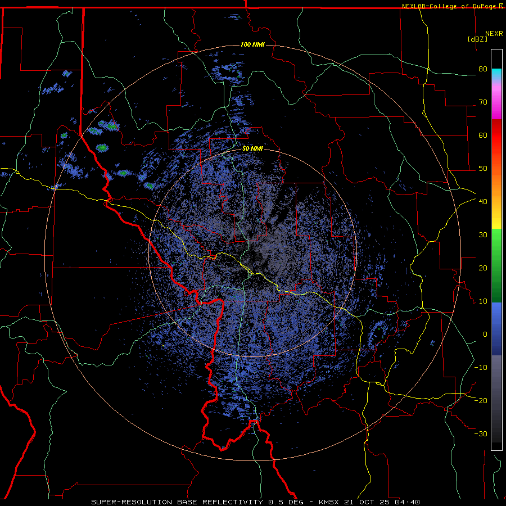Viewport: 506px width, 506px height.
Task: Click the 0 value on dBZ scale
Action: 485,335
